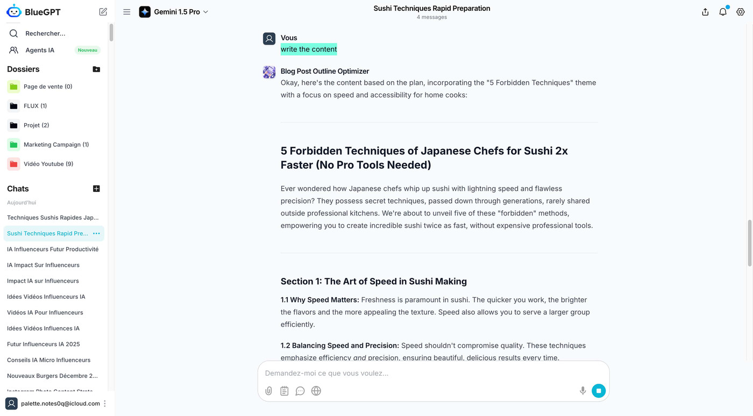Open the settings gear icon
This screenshot has height=416, width=753.
click(x=741, y=12)
